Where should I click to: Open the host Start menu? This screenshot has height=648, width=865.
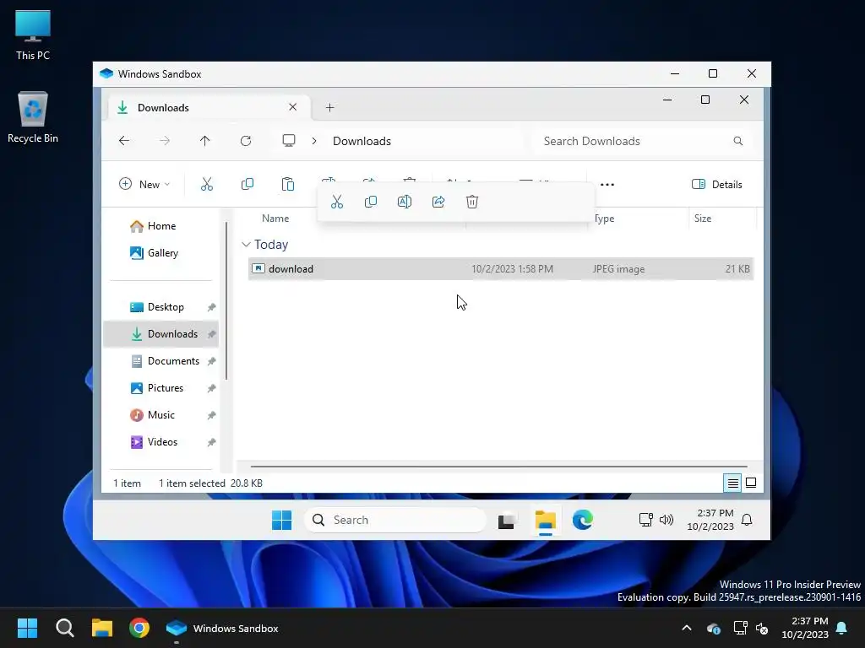coord(27,628)
